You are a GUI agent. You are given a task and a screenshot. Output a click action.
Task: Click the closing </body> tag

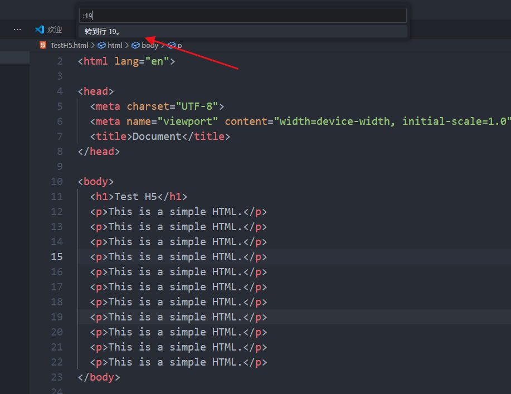[x=99, y=377]
